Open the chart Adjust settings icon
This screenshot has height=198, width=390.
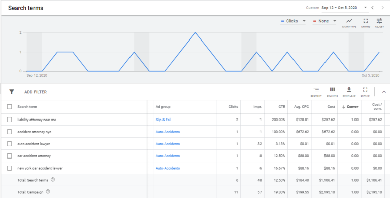click(x=379, y=23)
